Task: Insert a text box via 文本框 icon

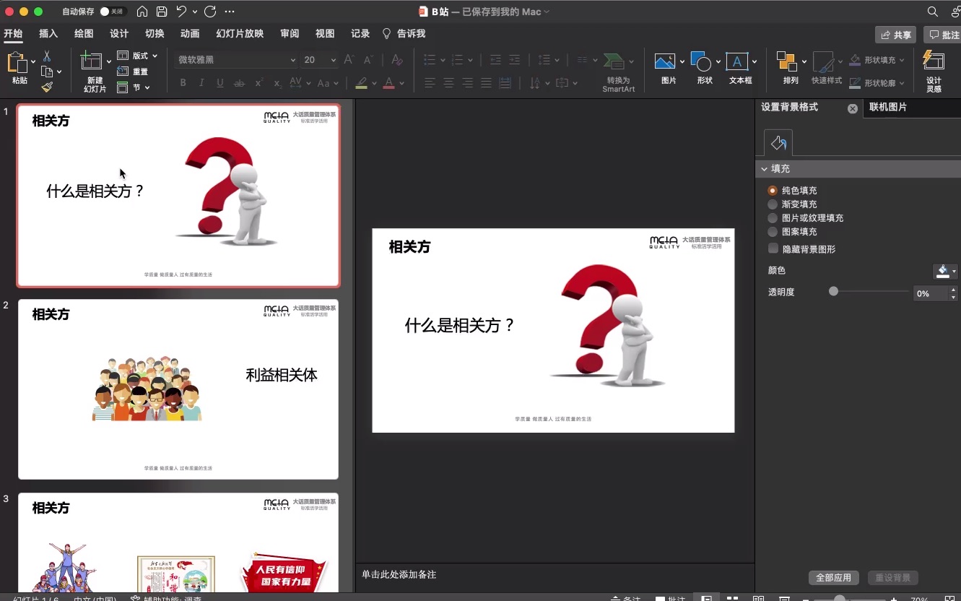Action: (737, 61)
